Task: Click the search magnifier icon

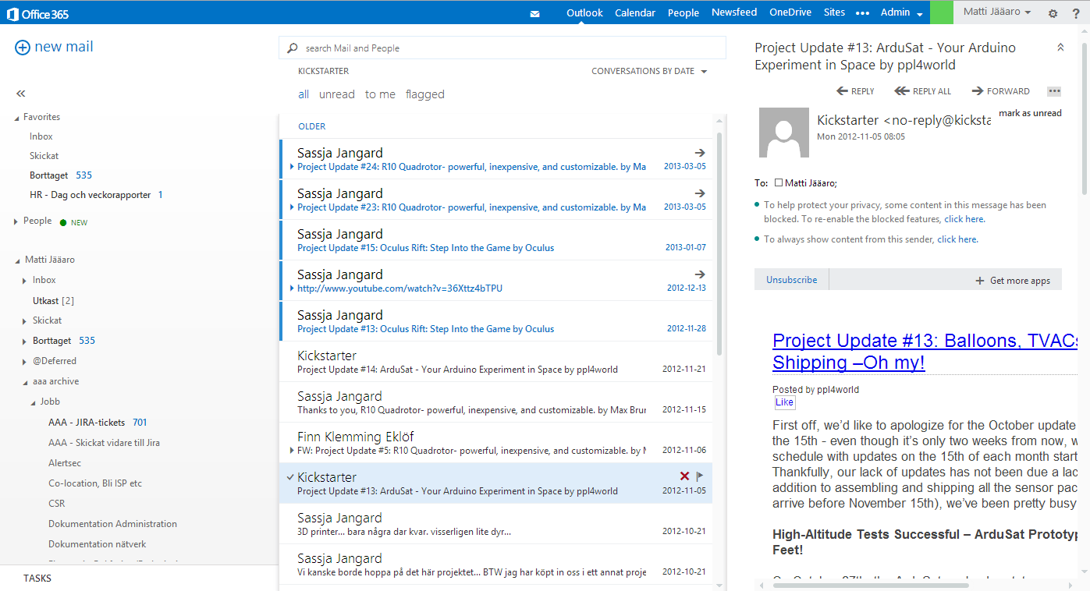Action: (x=293, y=48)
